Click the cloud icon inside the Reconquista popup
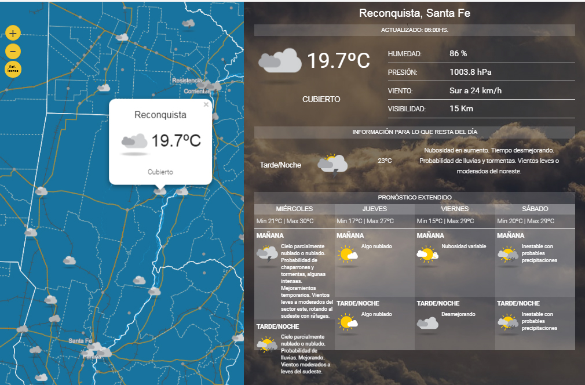585x385 pixels. coord(134,141)
